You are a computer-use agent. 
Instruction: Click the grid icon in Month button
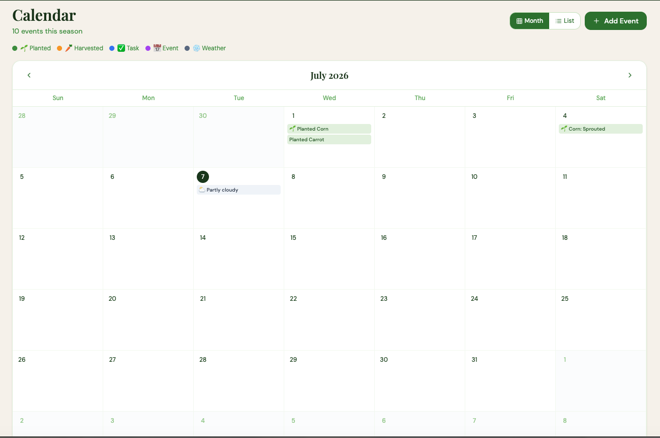[519, 21]
